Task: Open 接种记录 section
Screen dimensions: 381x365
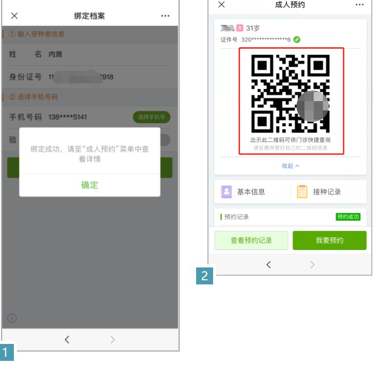Action: [x=327, y=192]
